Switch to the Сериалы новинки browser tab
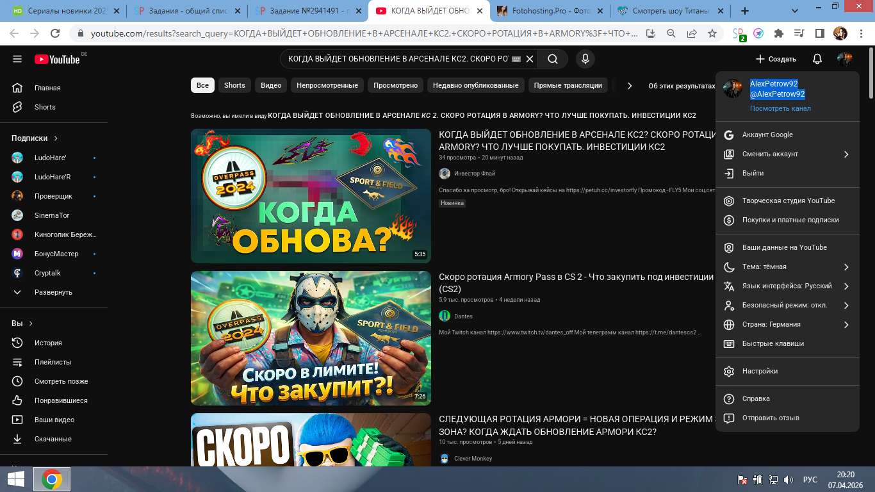Screen dimensions: 875x492 tap(65, 11)
